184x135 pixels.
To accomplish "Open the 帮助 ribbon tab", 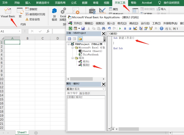I will coord(134,3).
